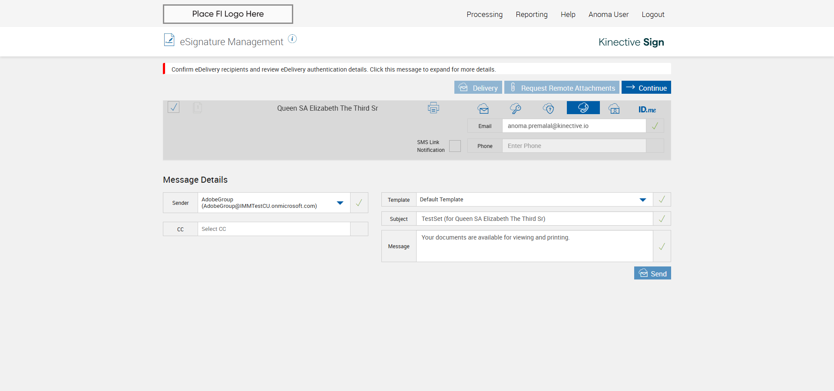Viewport: 834px width, 391px height.
Task: Open the Select CC dropdown field
Action: (274, 229)
